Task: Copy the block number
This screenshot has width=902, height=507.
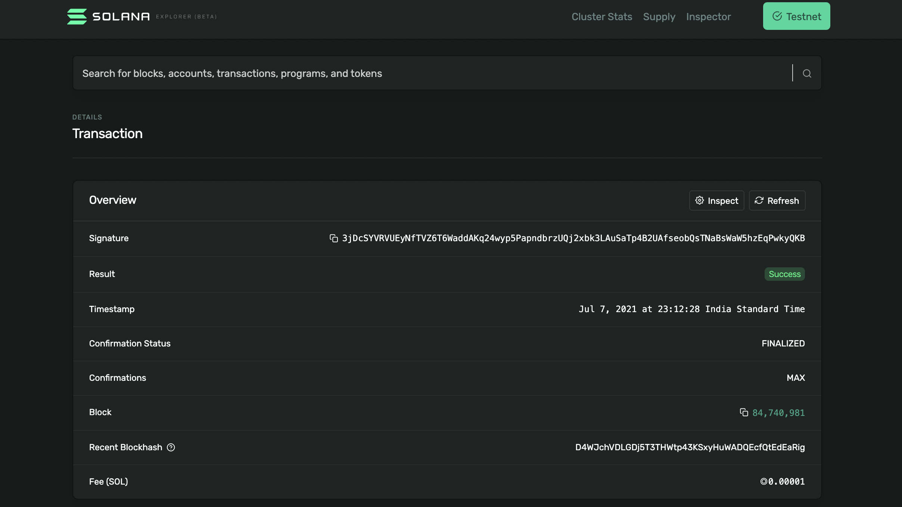Action: click(x=744, y=412)
